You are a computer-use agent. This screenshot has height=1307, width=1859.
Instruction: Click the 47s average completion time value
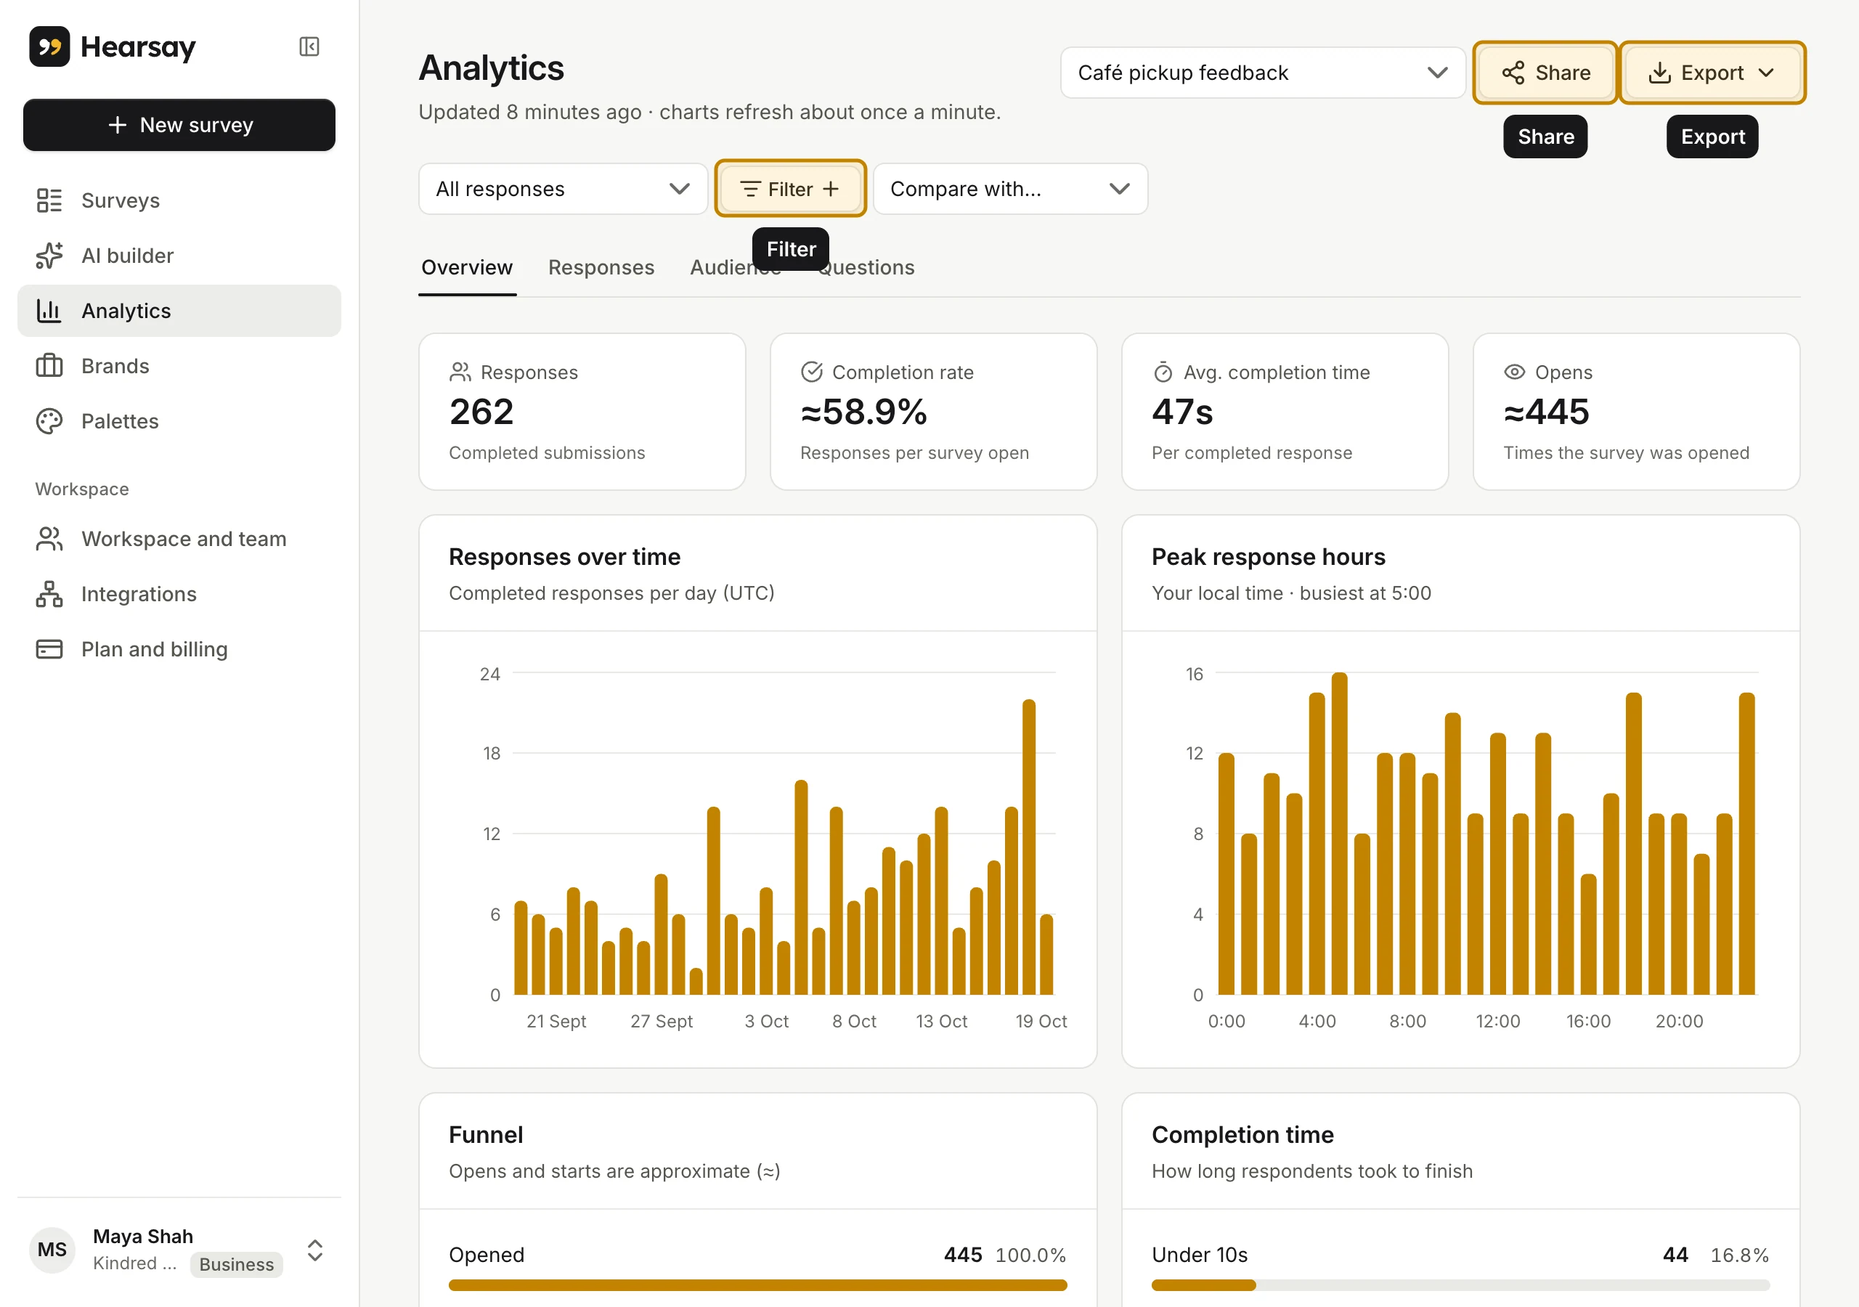(x=1182, y=412)
